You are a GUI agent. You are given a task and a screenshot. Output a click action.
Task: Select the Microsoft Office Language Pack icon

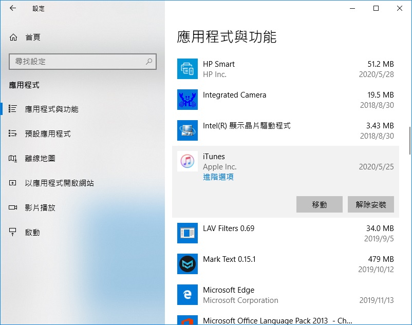point(188,320)
